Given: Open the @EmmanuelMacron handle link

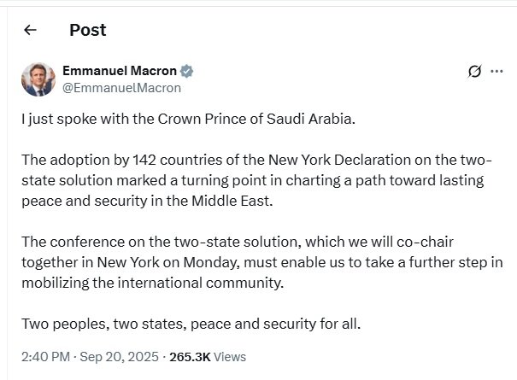Looking at the screenshot, I should (x=121, y=87).
